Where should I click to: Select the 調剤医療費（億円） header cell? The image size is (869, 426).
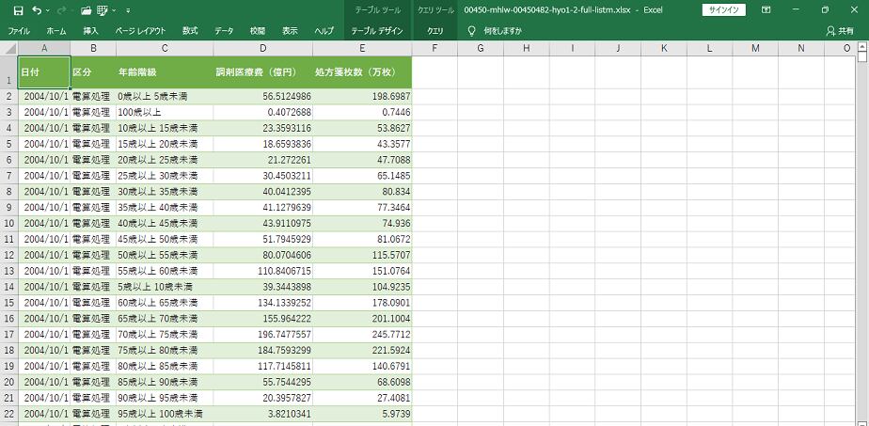coord(256,72)
